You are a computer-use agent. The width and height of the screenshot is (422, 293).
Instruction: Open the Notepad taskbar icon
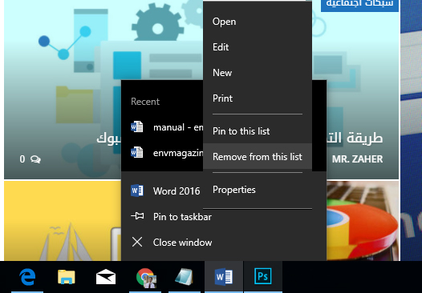click(184, 277)
